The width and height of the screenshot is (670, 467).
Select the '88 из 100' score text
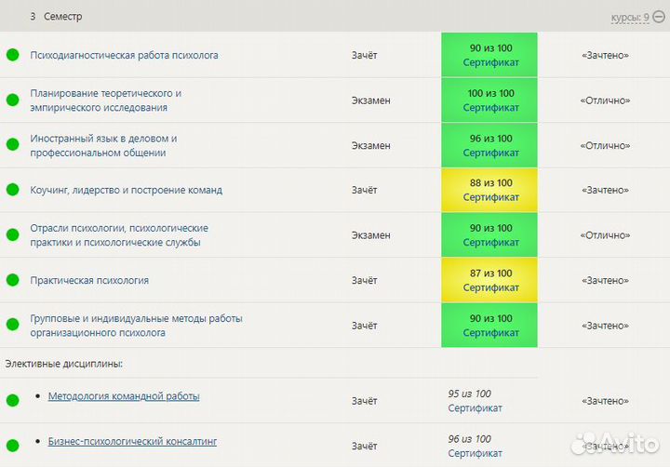coord(491,183)
